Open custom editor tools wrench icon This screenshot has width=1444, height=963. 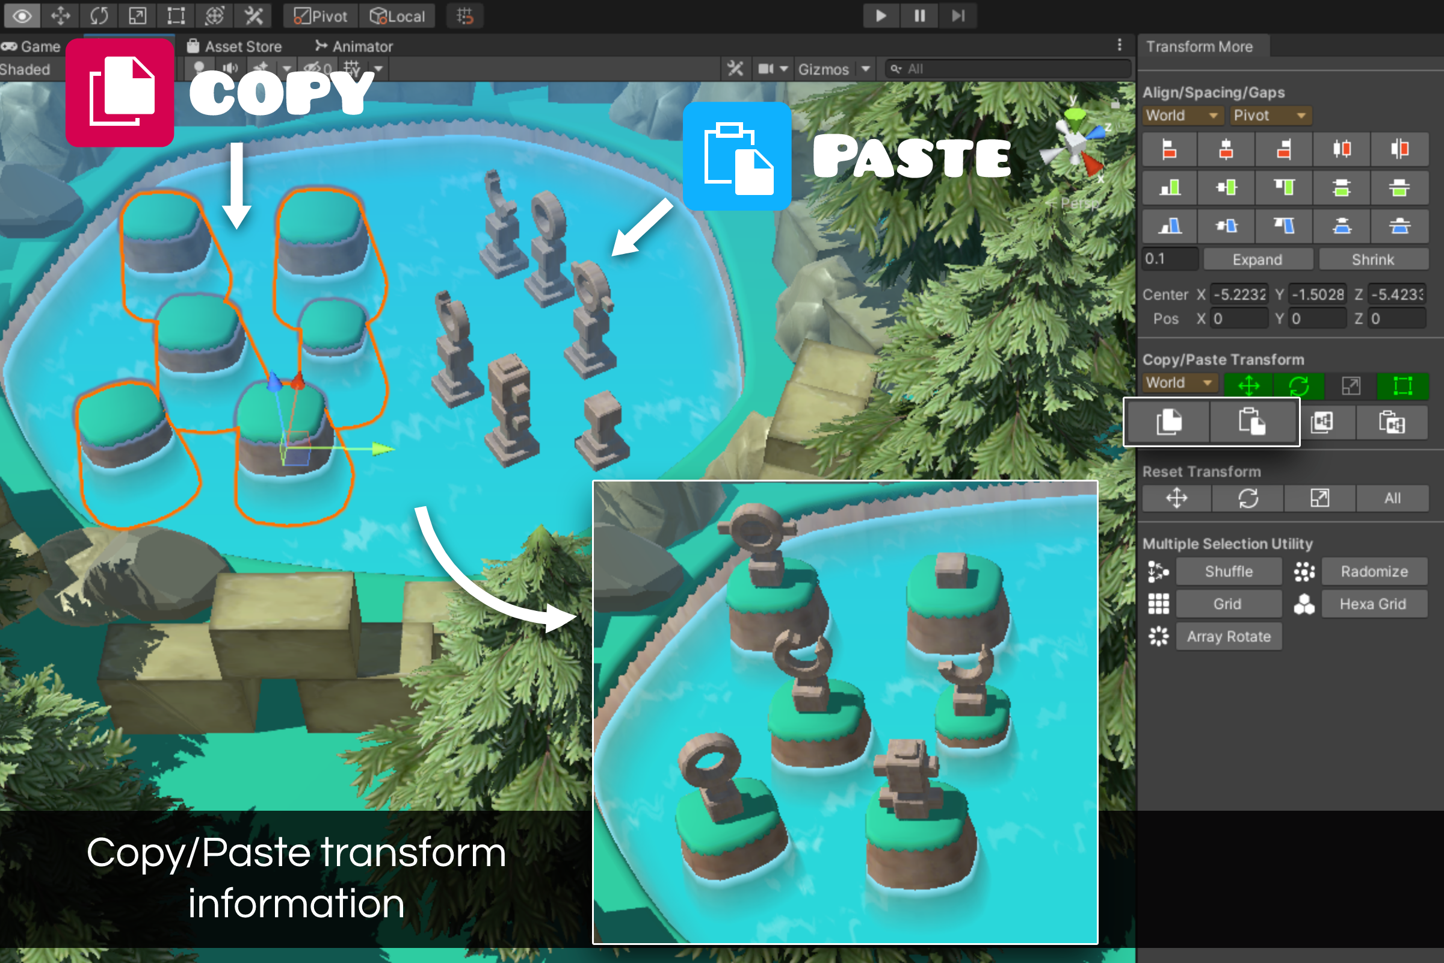(x=253, y=16)
